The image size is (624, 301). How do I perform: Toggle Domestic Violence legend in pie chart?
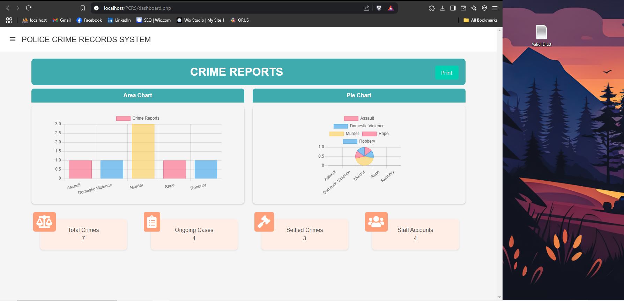pyautogui.click(x=359, y=126)
